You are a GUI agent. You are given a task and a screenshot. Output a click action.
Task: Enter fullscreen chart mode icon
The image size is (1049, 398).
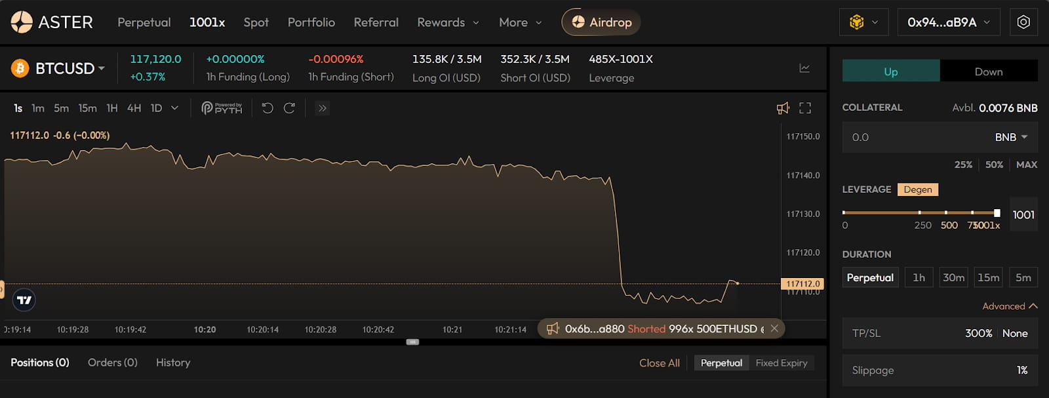pos(805,108)
